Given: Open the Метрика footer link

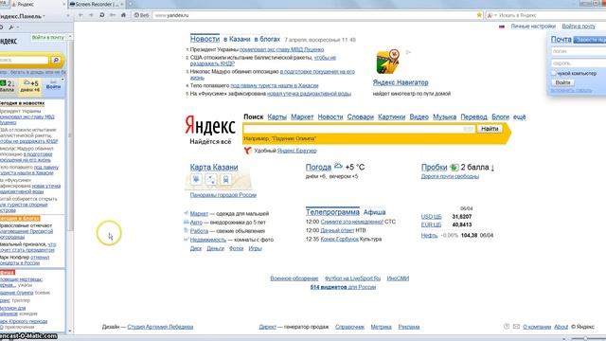Looking at the screenshot, I should 381,327.
